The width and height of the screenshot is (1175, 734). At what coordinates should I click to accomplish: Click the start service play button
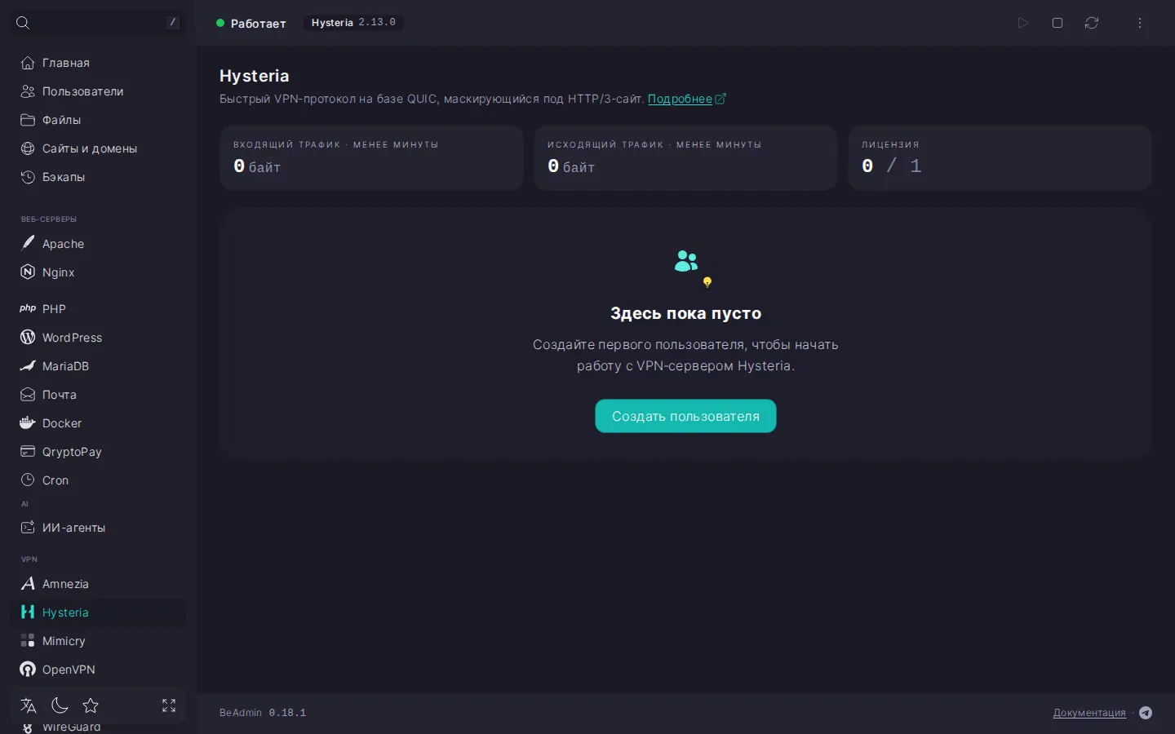[1022, 23]
